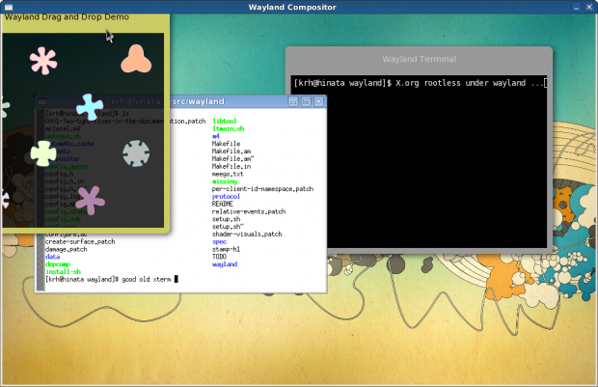Focus the Wayland Terminal title bar
The image size is (598, 387).
point(419,59)
